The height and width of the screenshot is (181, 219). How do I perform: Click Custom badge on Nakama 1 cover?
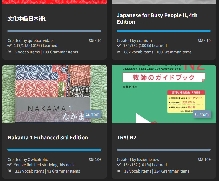[x=92, y=114]
